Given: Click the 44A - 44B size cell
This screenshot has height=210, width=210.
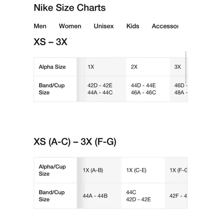Looking at the screenshot, I should (99, 196).
